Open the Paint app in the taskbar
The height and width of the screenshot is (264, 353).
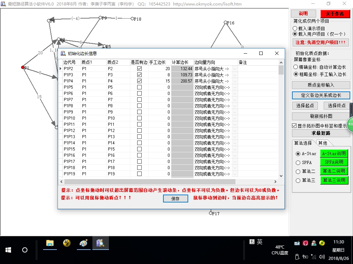pos(83,243)
